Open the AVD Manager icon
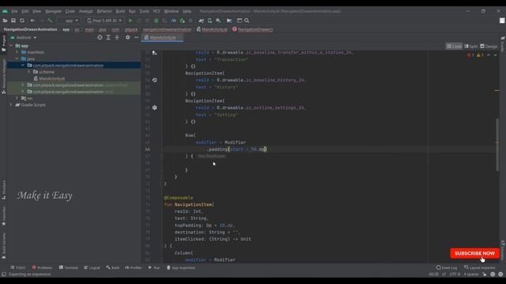This screenshot has height=284, width=506. point(210,21)
